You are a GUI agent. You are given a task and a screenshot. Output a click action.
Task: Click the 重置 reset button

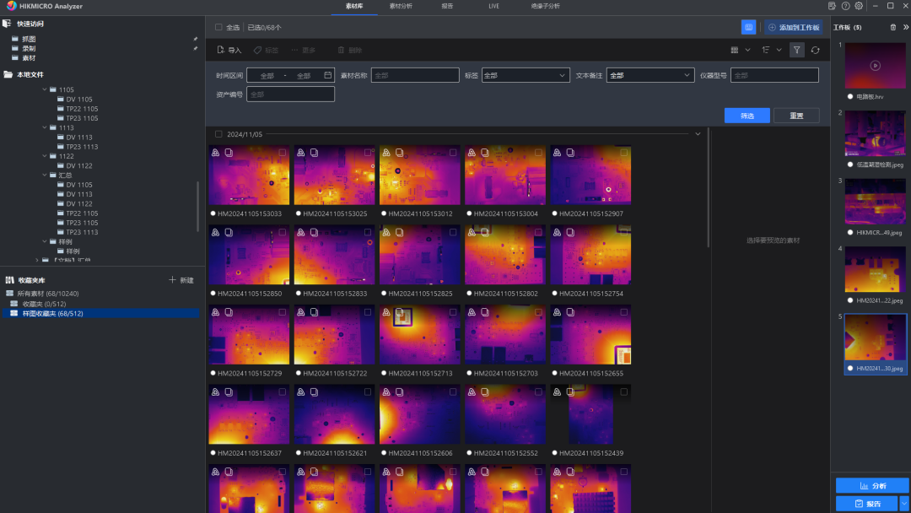click(796, 116)
